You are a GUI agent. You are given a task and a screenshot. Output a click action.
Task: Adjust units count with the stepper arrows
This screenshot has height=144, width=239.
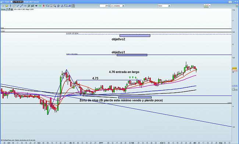point(109,6)
